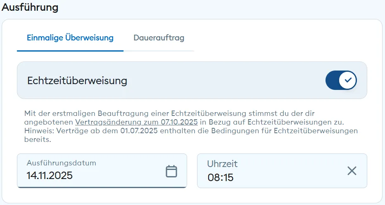
Task: Click the Ausführung section heading
Action: point(30,7)
